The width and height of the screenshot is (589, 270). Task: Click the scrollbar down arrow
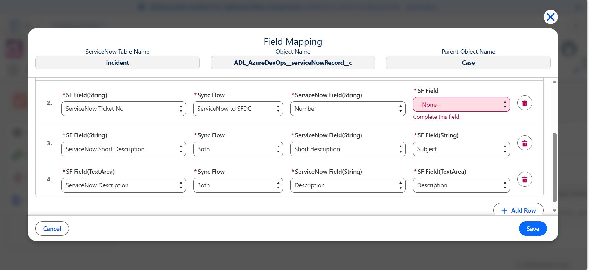pyautogui.click(x=554, y=211)
